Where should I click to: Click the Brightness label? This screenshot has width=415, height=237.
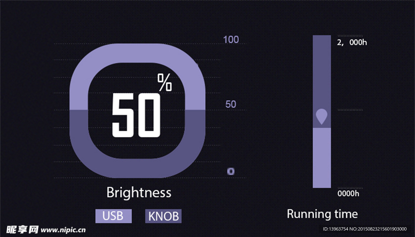pyautogui.click(x=139, y=193)
